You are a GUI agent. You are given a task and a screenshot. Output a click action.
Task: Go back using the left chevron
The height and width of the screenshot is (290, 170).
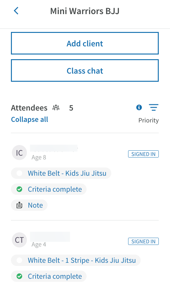click(16, 11)
